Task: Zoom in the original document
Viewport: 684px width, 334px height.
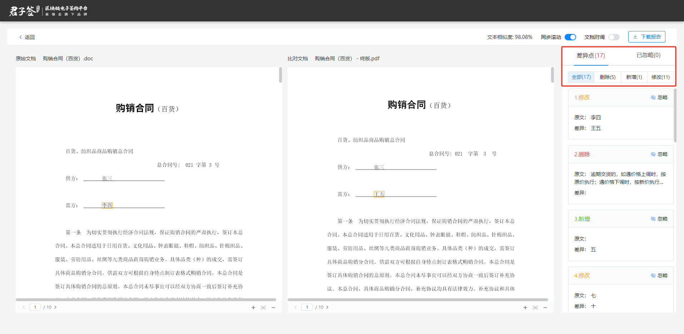Action: coord(253,308)
